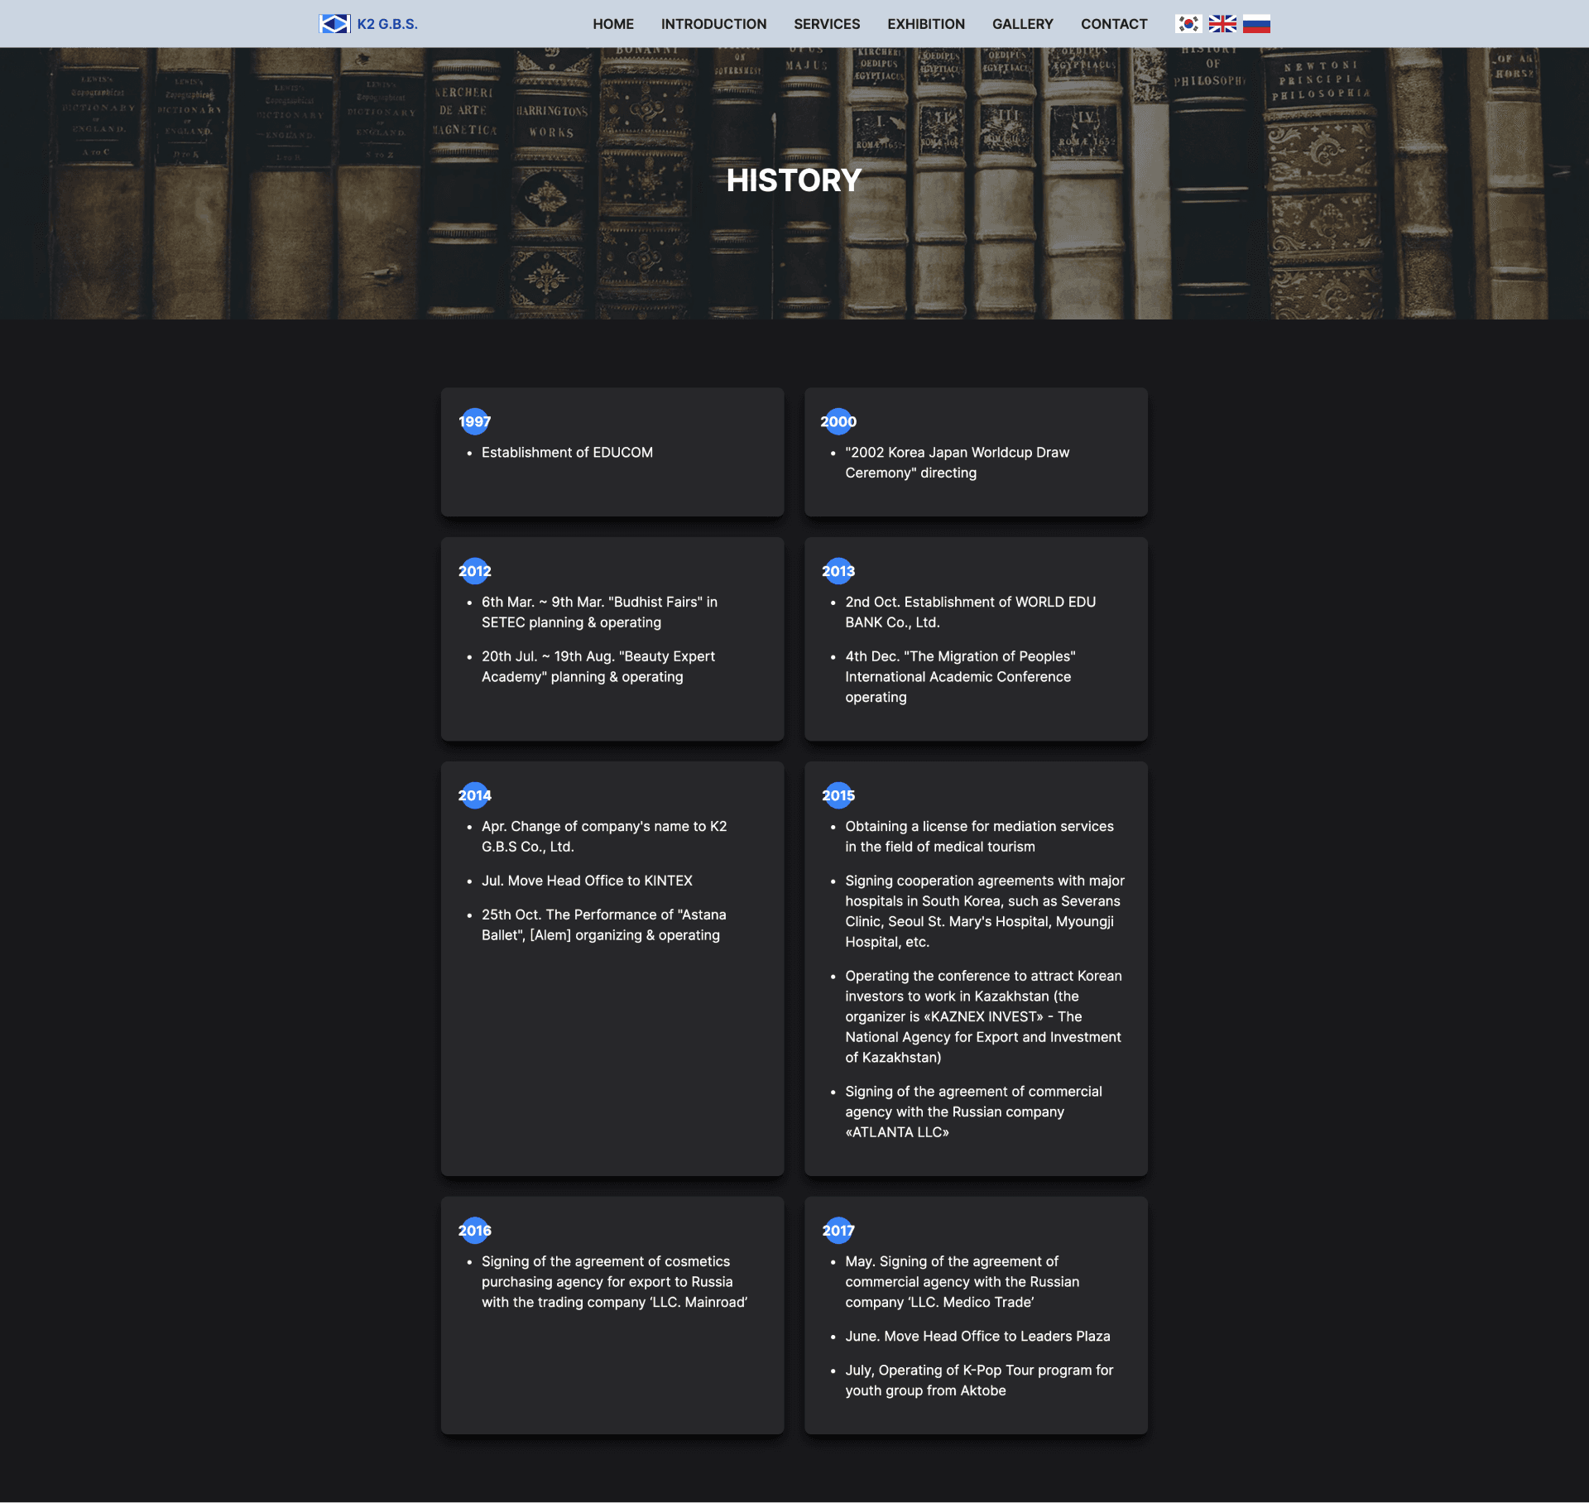Select the 'Budhist Fairs' in SETEC entry
Image resolution: width=1589 pixels, height=1503 pixels.
599,612
